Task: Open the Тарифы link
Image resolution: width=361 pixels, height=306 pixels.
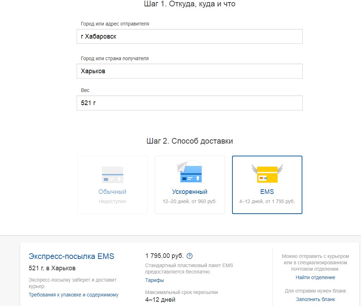Action: pos(154,280)
